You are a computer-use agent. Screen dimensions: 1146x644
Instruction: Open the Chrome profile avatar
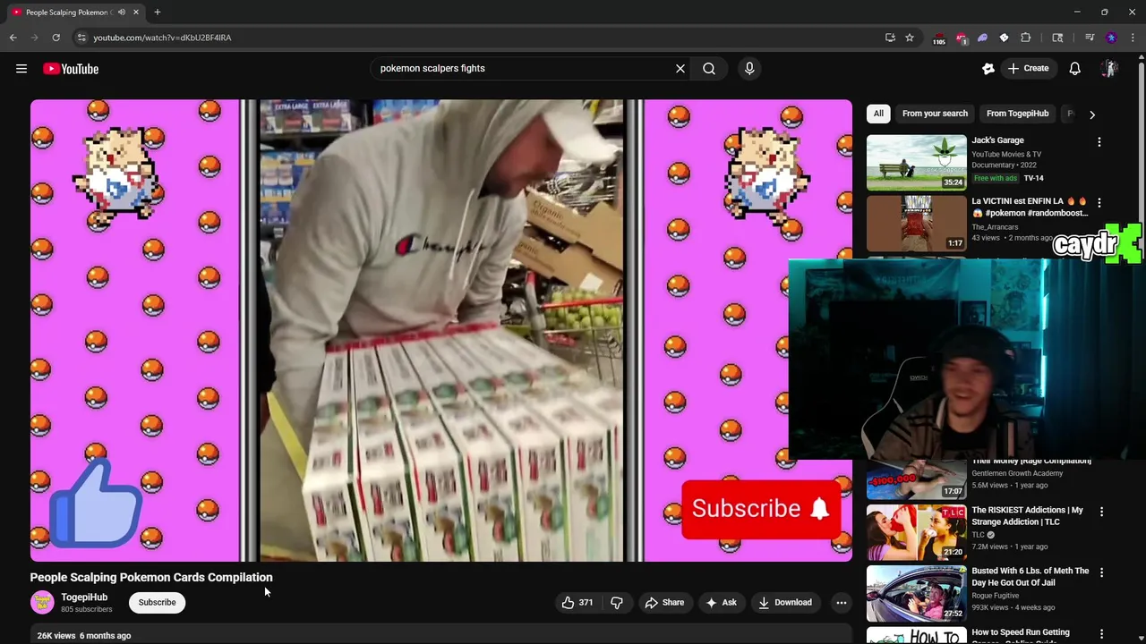tap(1111, 38)
